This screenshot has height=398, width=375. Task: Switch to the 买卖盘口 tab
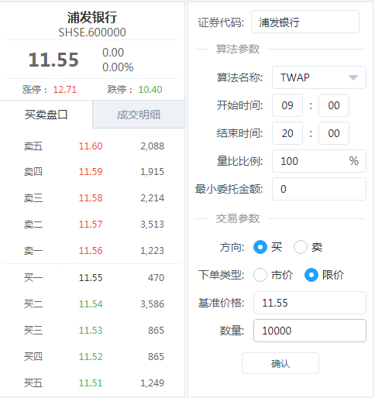click(x=46, y=115)
